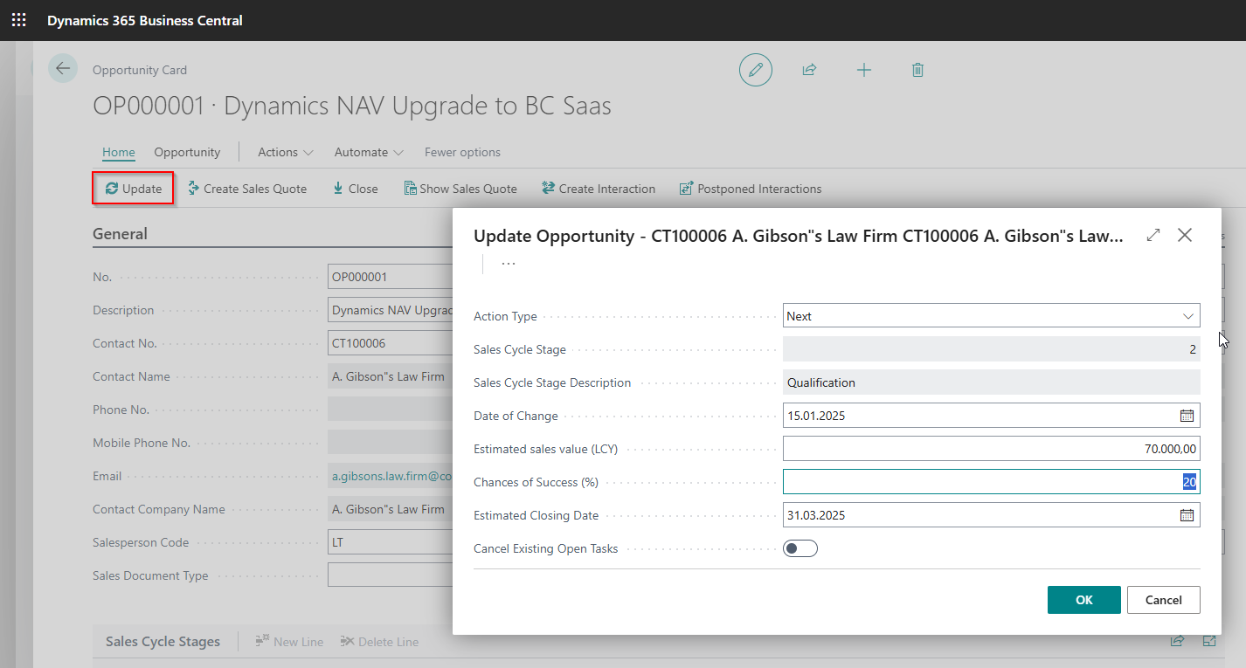Close the Update Opportunity dialog
Viewport: 1246px width, 668px height.
(x=1185, y=235)
